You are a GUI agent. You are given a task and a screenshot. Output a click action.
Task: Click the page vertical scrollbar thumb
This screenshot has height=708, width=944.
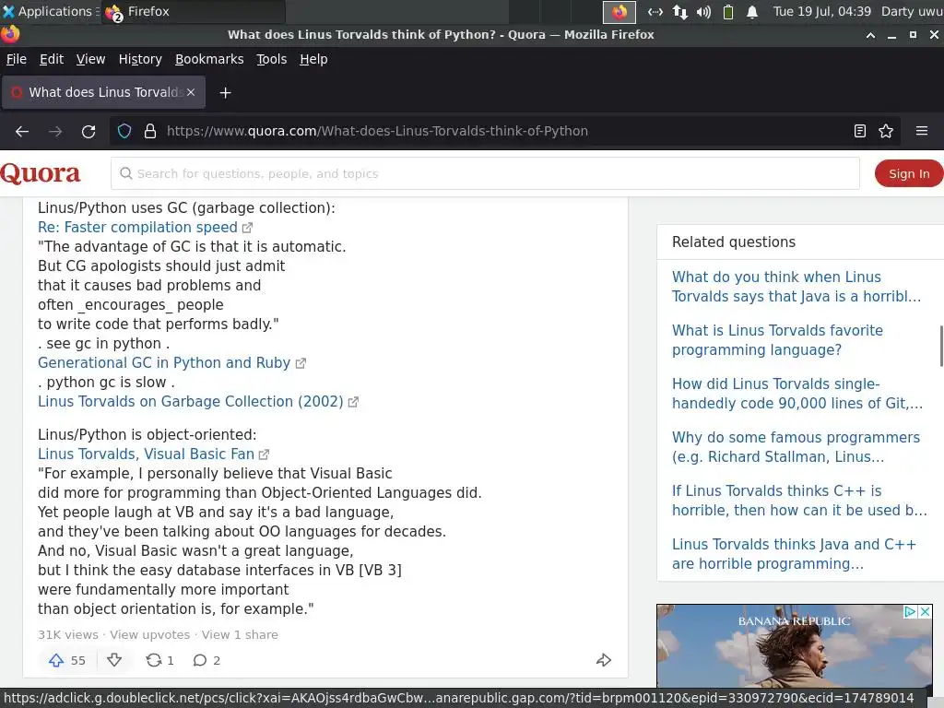pos(941,346)
